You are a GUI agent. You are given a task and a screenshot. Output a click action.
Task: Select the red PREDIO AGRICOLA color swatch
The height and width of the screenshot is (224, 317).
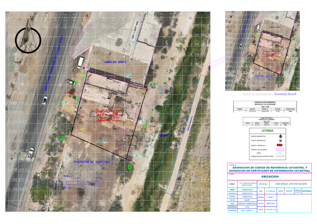coord(280,145)
